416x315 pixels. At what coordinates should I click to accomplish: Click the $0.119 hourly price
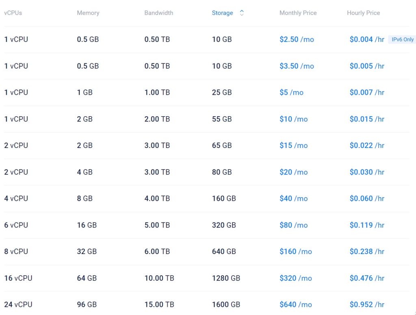[367, 225]
